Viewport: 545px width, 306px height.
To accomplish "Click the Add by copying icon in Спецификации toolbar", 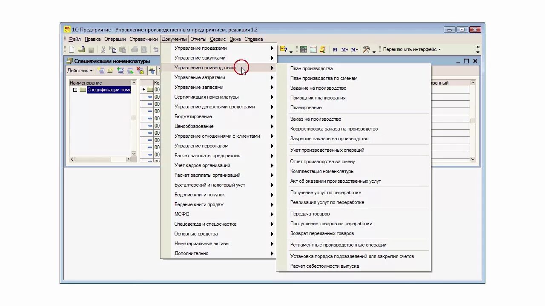I will [120, 71].
